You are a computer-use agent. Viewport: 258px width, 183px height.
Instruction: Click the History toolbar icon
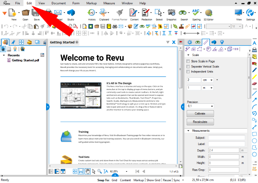click(x=92, y=13)
